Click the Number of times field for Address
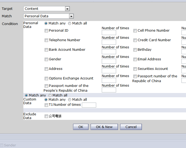The height and width of the screenshot is (148, 186). pyautogui.click(x=109, y=71)
